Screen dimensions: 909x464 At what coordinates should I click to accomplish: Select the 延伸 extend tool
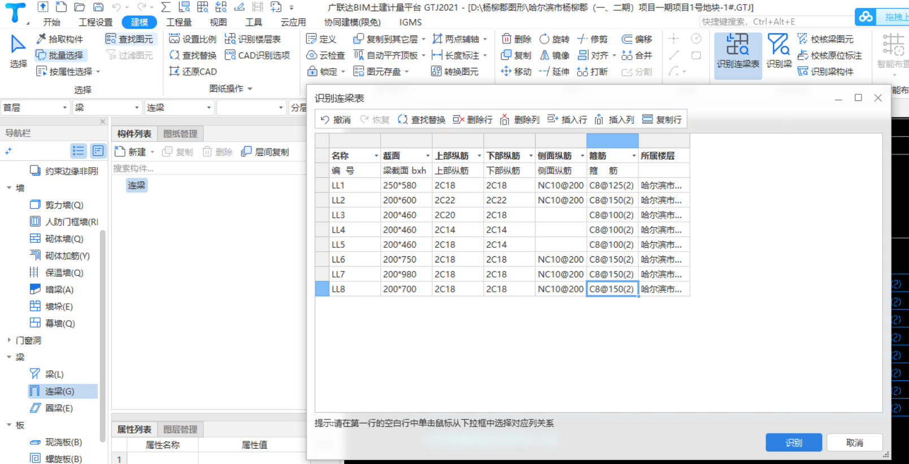tap(554, 72)
